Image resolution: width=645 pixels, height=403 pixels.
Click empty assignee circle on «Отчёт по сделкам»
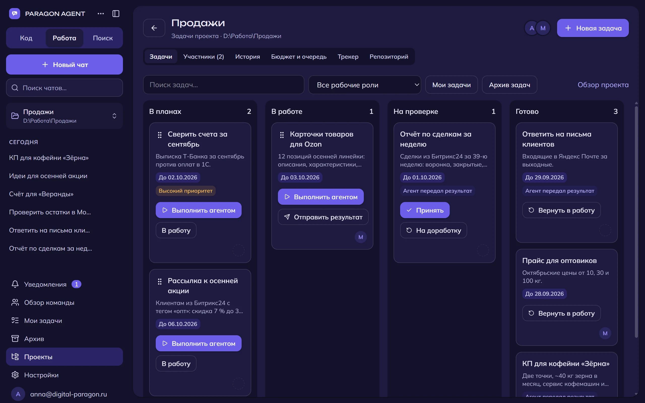tap(483, 250)
